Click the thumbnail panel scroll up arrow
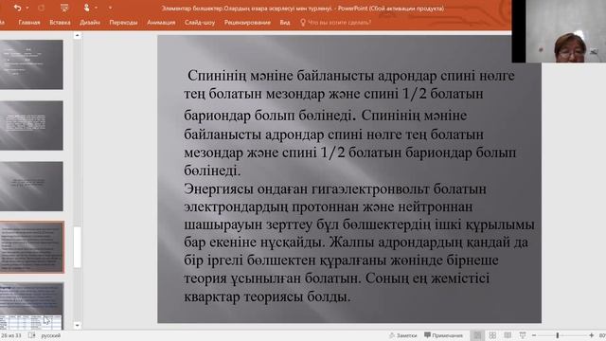Viewport: 606px width, 341px height. [77, 36]
